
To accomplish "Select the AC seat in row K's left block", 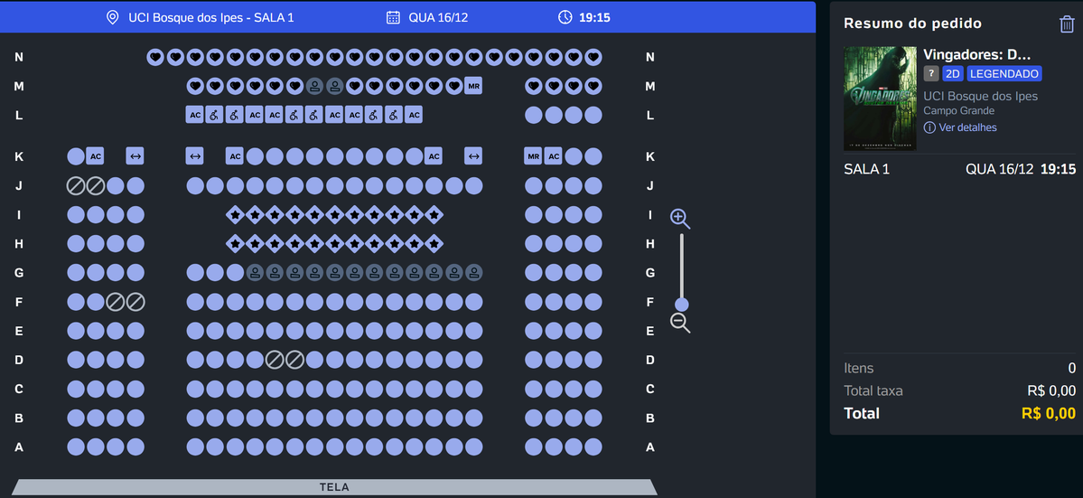I will coord(96,156).
